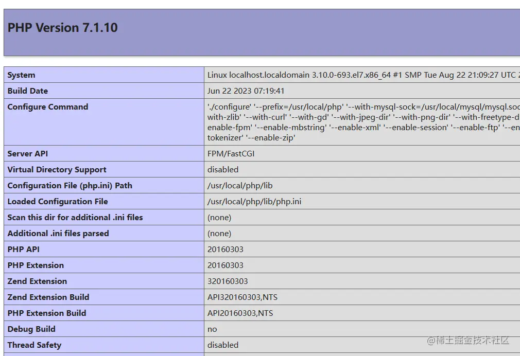Viewport: 520px width, 356px height.
Task: Select (none) value for Scan this dir row
Action: [219, 218]
